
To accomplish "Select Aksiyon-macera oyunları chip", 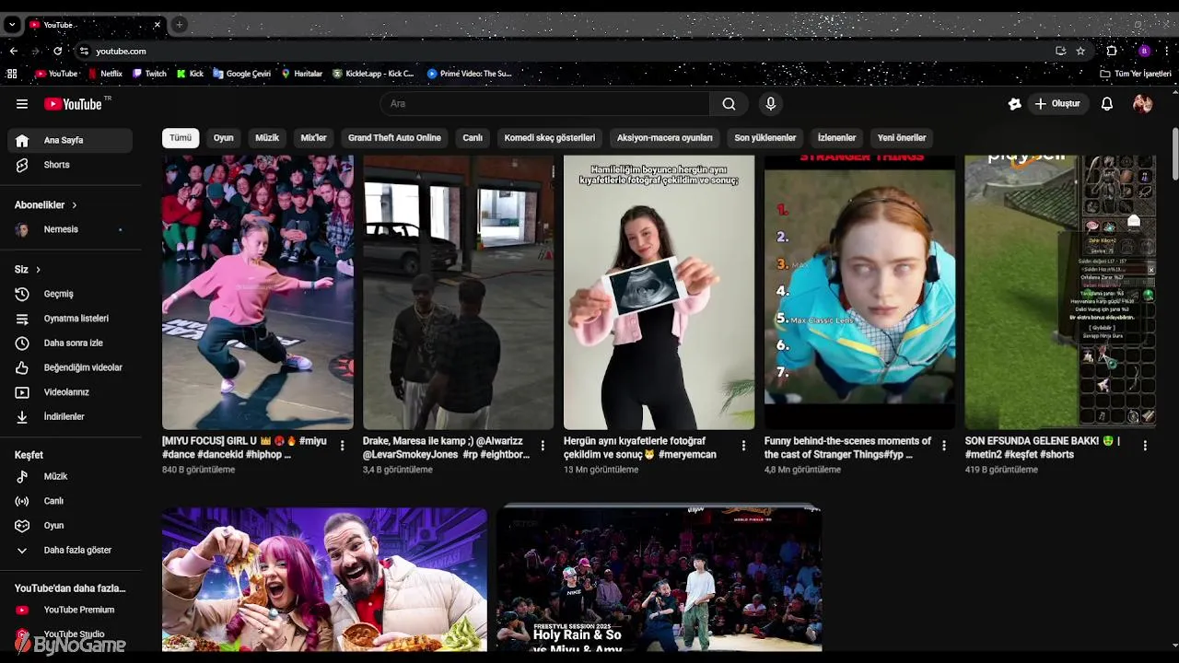I will coord(665,138).
